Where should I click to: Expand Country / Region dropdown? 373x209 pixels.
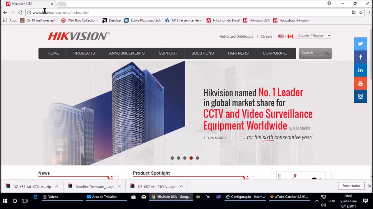(313, 36)
